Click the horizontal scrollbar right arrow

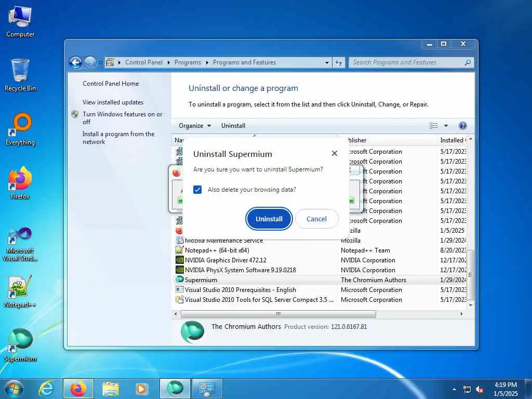pos(461,314)
